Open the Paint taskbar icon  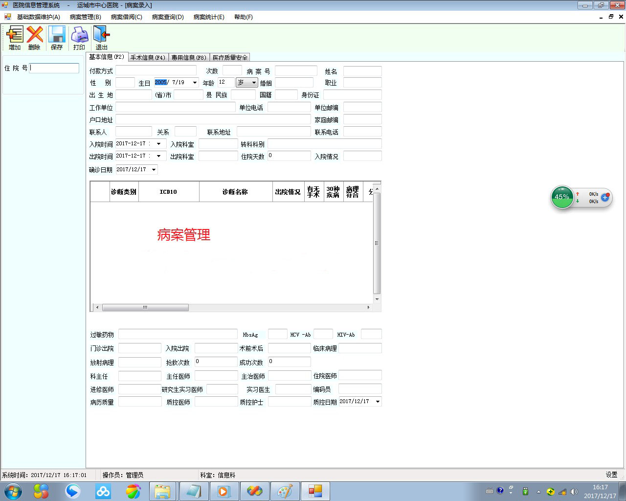click(285, 491)
